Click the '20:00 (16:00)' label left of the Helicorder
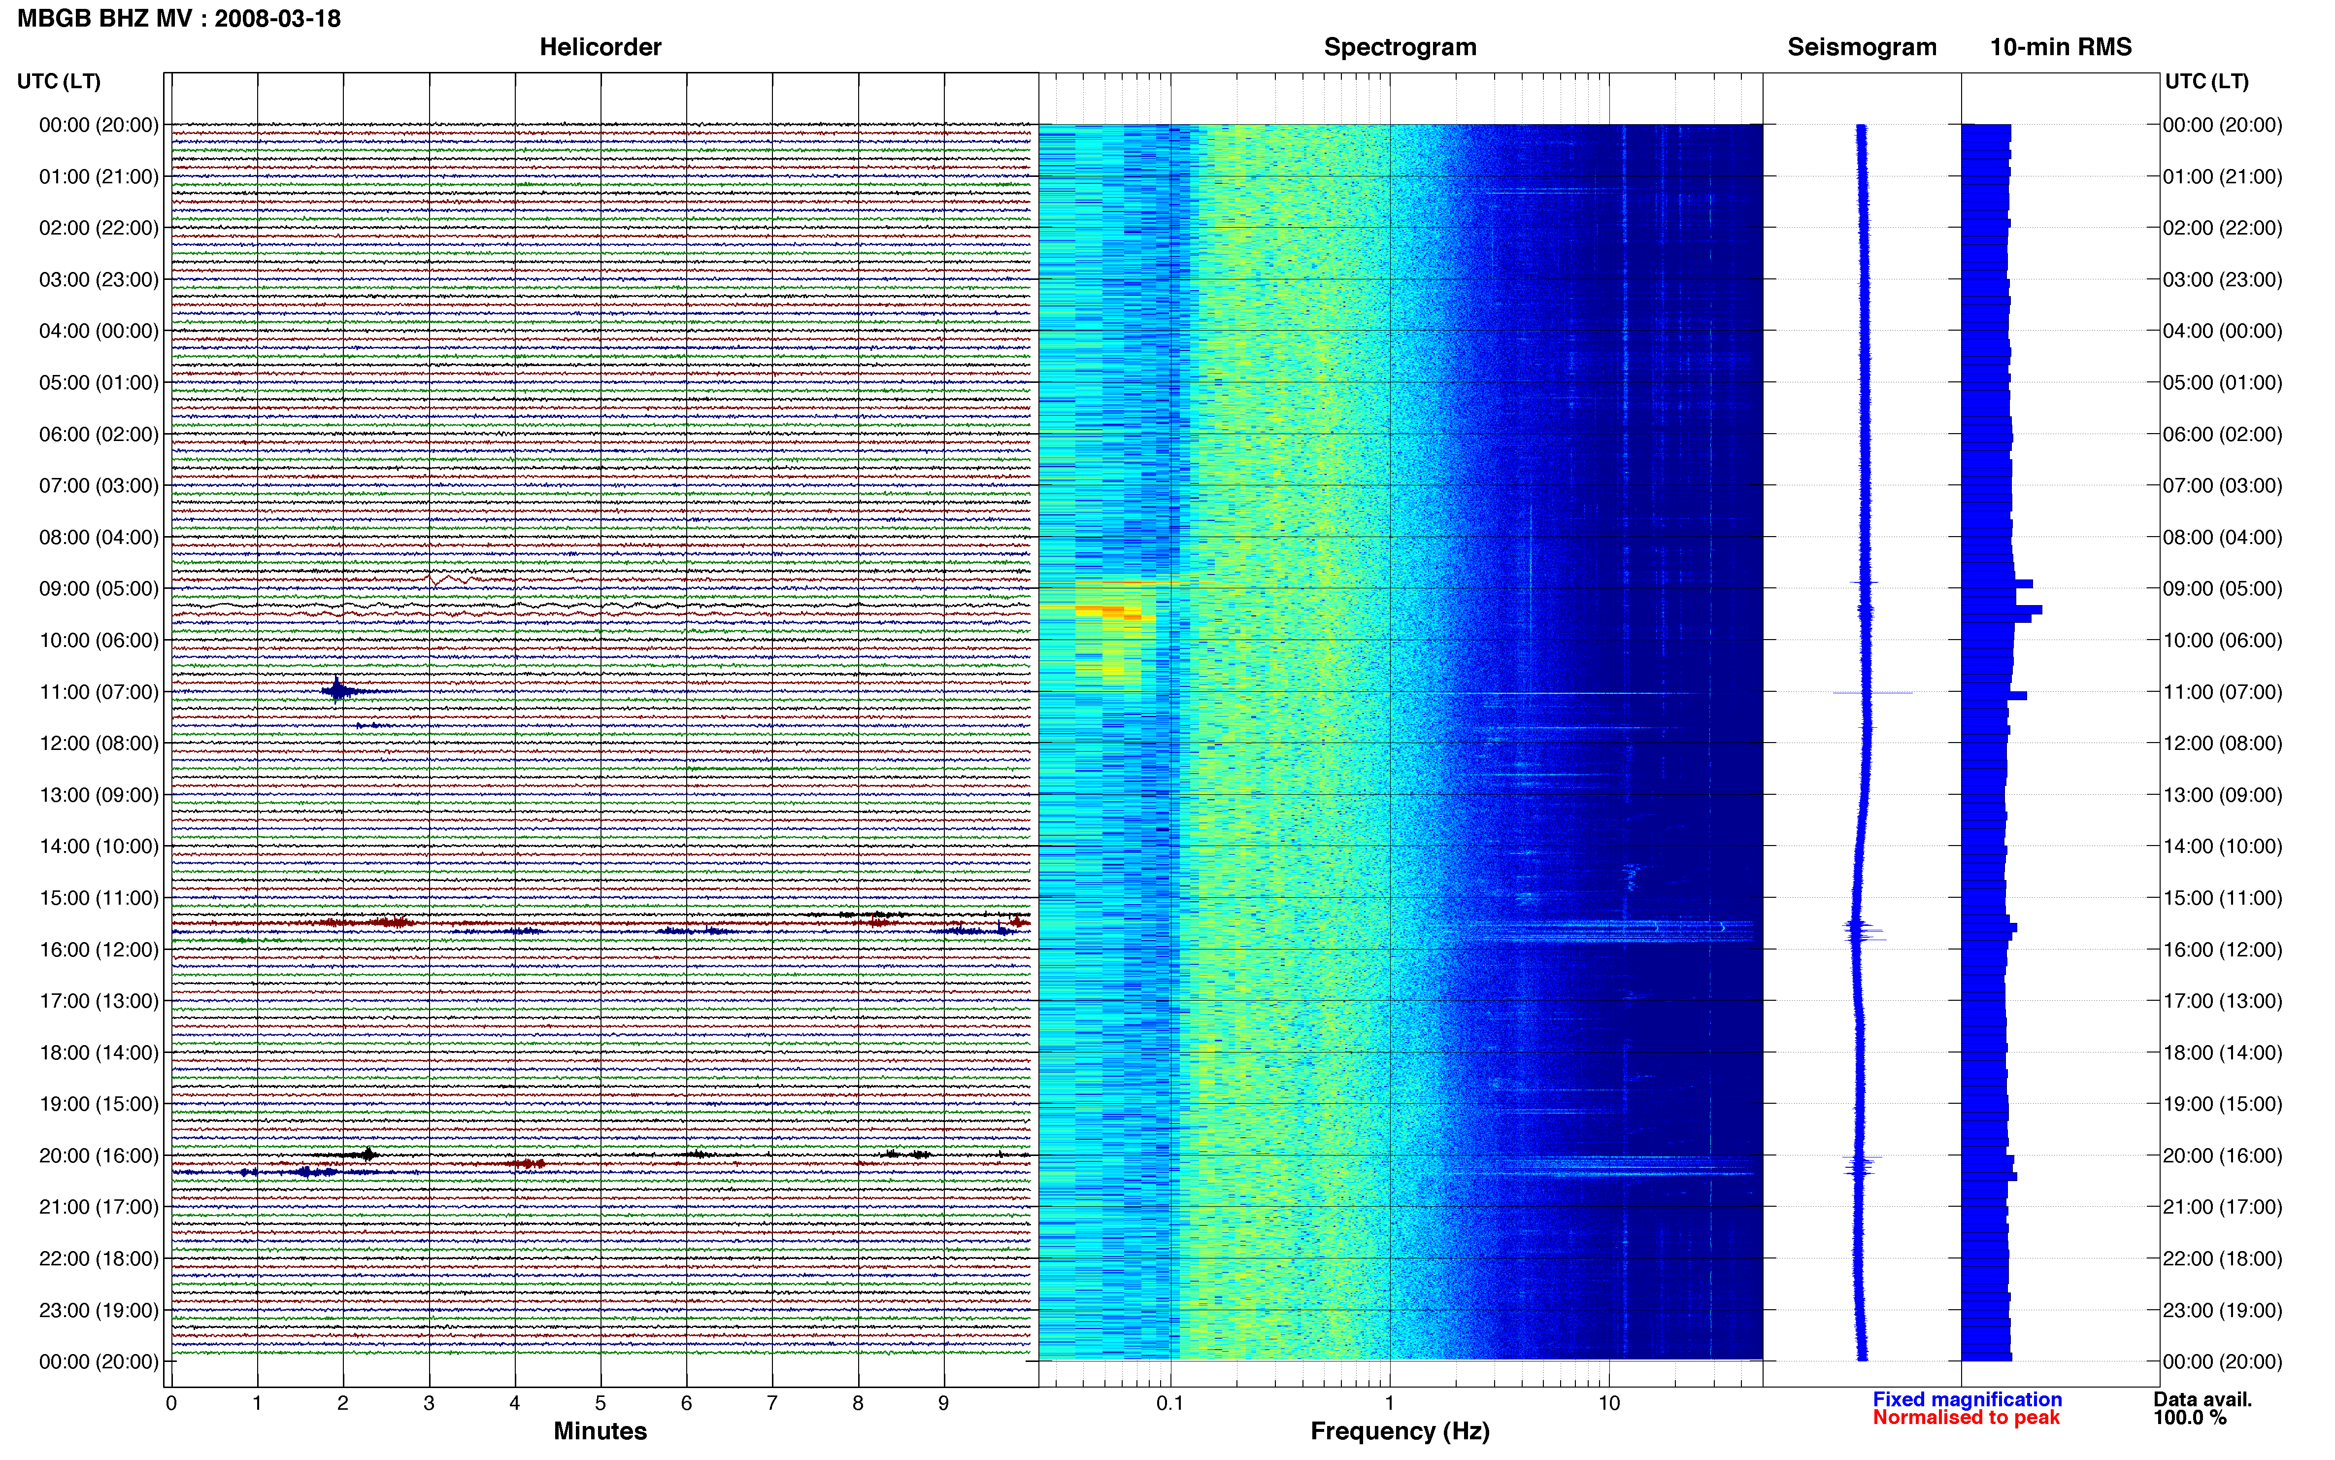Image resolution: width=2335 pixels, height=1460 pixels. coord(99,1156)
